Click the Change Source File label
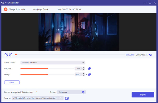 pos(17,9)
